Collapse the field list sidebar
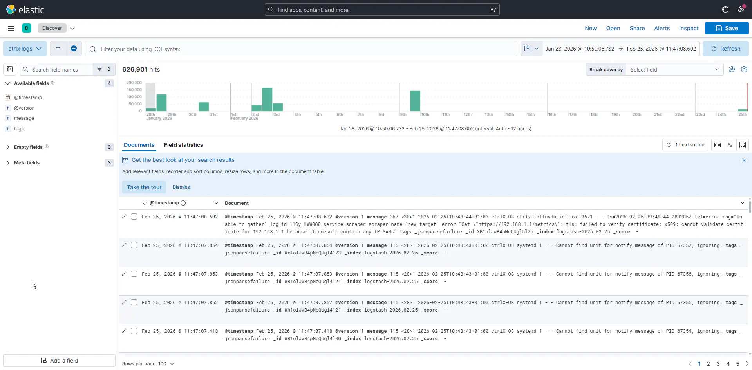 click(10, 69)
